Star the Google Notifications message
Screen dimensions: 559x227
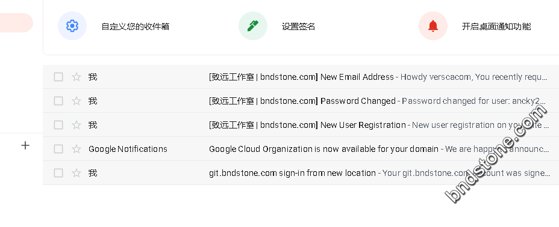click(77, 149)
